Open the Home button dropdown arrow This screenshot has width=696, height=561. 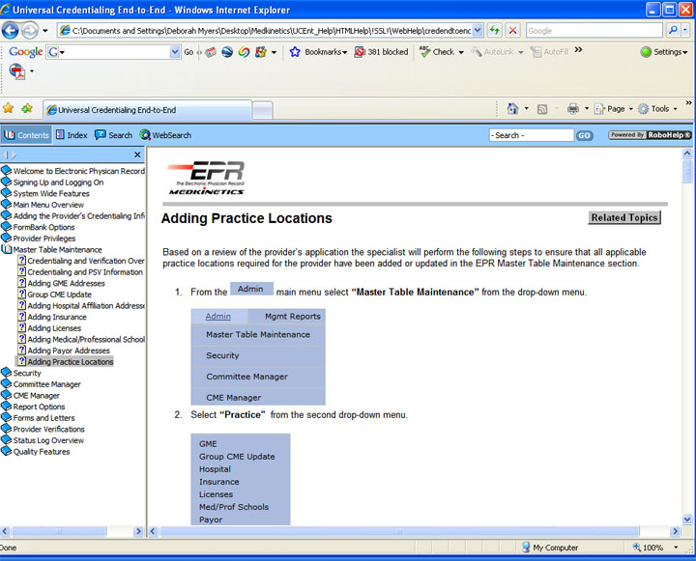click(527, 109)
